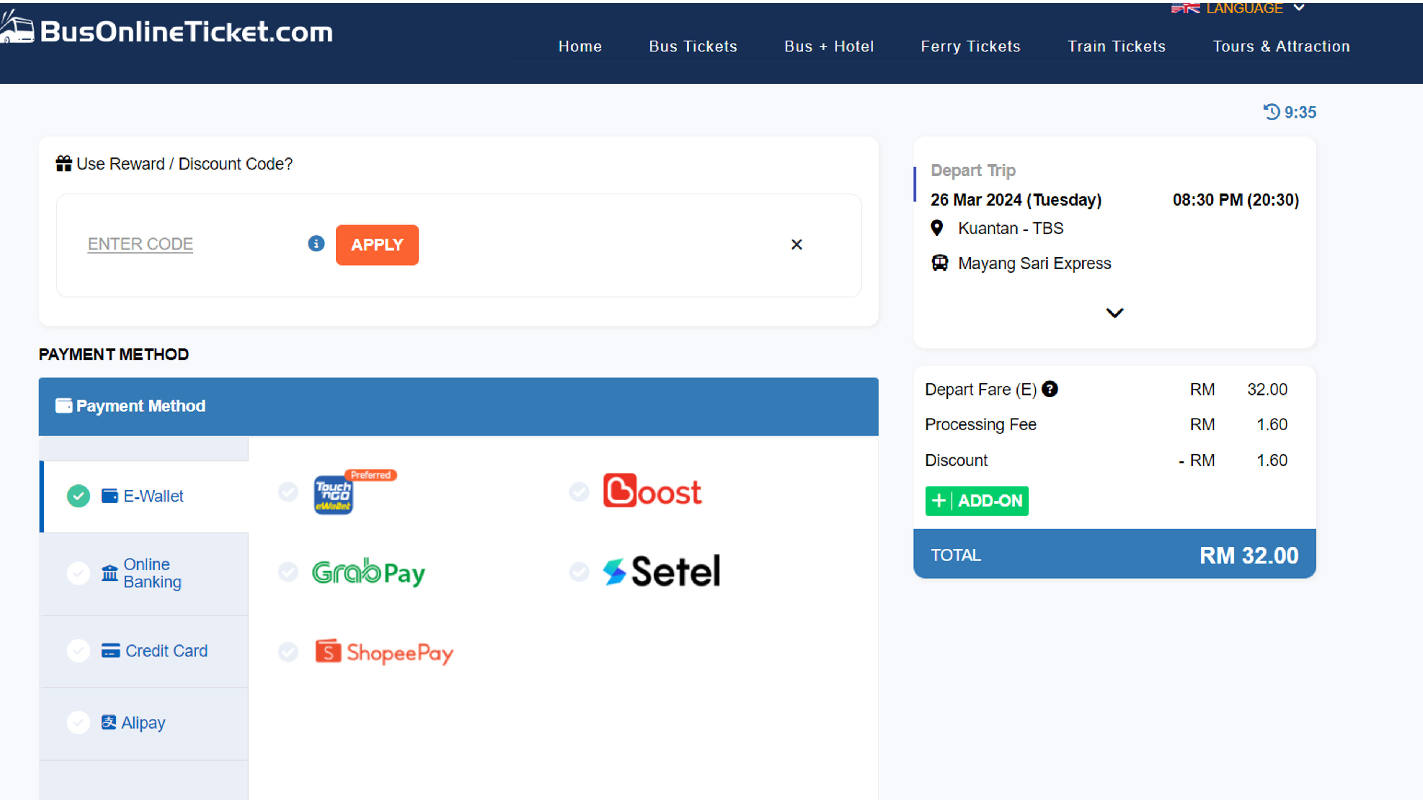Toggle the Credit Card check circle
This screenshot has height=800, width=1423.
tap(79, 650)
